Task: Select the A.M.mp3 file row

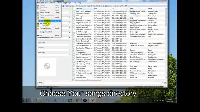Action: point(119,18)
